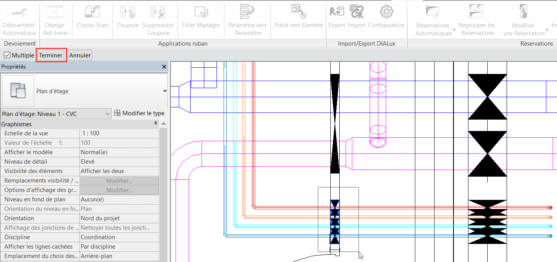Screen dimensions: 557x262
Task: Click the Réservations panel title
Action: pos(537,44)
